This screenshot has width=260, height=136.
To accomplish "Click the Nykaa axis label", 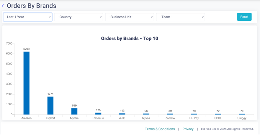I will click(146, 118).
